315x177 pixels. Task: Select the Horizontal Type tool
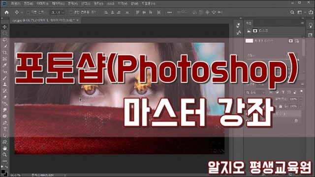4,129
